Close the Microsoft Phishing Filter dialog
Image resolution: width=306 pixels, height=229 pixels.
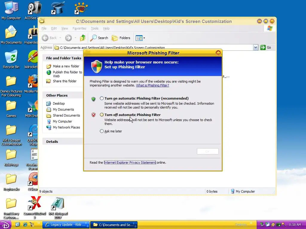(x=218, y=52)
